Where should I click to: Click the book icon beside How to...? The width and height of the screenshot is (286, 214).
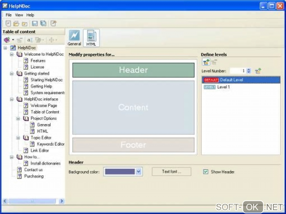(19, 157)
